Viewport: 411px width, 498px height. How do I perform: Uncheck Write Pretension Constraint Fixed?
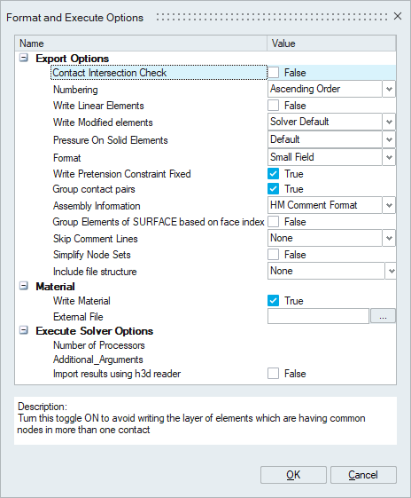pyautogui.click(x=273, y=174)
